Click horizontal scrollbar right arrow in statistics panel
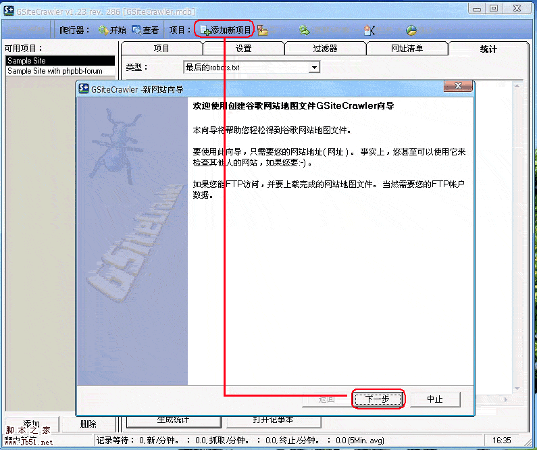 tap(506, 399)
